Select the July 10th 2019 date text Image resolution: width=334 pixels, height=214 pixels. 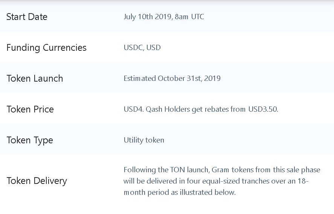(148, 17)
